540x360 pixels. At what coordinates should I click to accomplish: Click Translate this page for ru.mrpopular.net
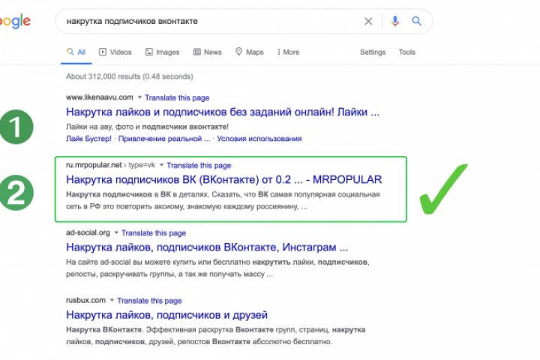tap(199, 166)
